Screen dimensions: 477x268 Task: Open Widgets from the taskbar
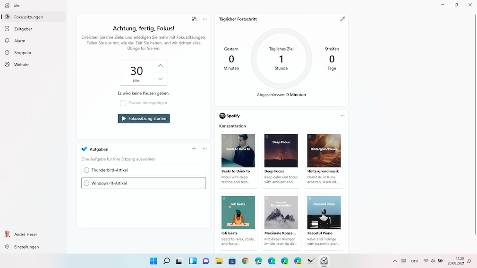[x=193, y=261]
